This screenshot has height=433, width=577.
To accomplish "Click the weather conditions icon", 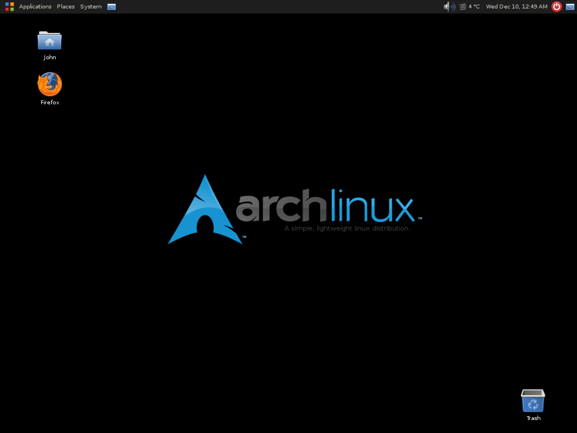I will [463, 7].
